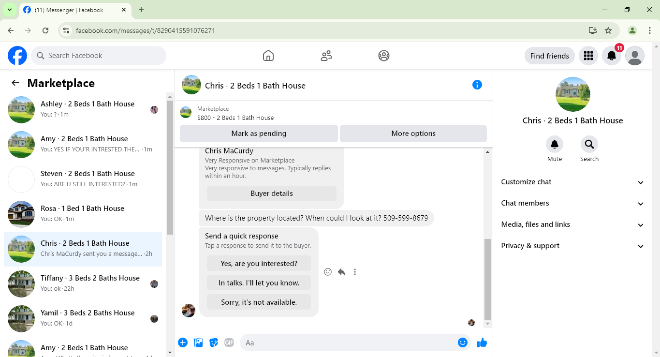Open conversation information icon

[477, 85]
